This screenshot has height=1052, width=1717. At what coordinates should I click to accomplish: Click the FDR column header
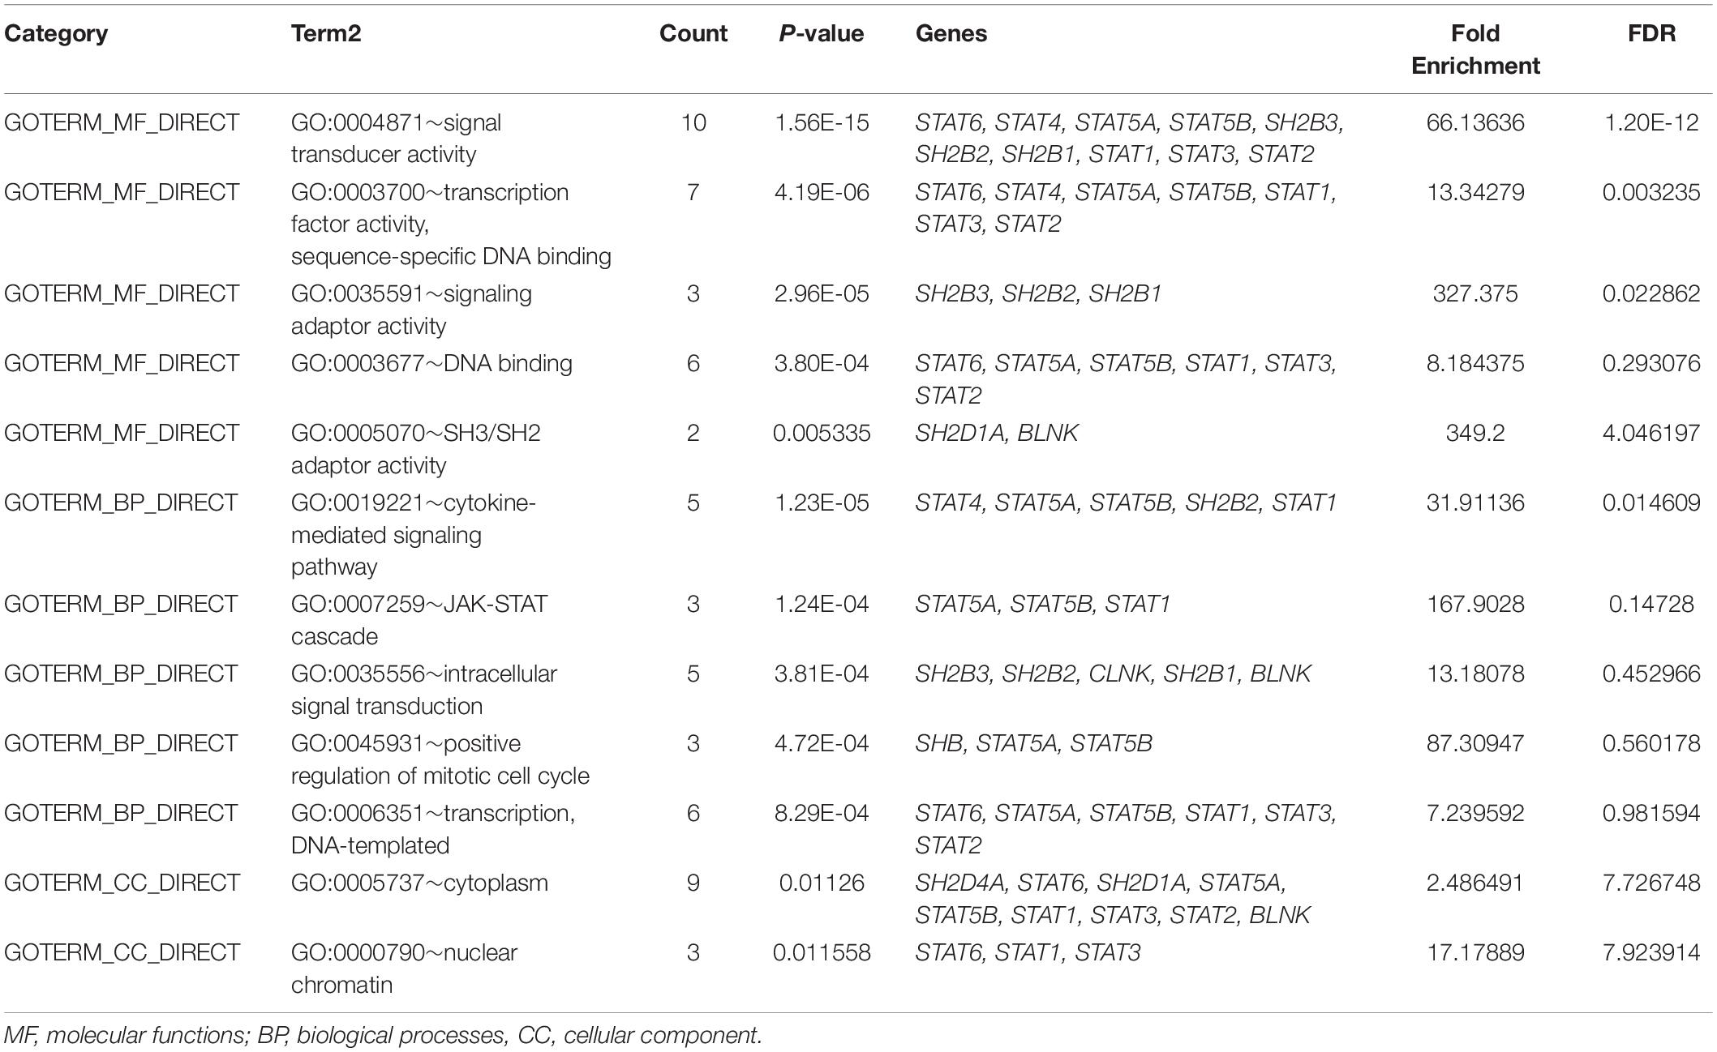[1651, 34]
